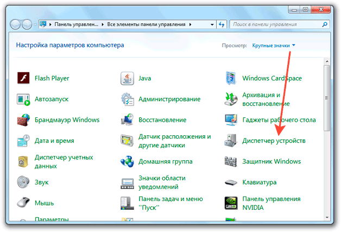341x232 pixels.
Task: Click the Java coffee cup icon
Action: point(127,78)
